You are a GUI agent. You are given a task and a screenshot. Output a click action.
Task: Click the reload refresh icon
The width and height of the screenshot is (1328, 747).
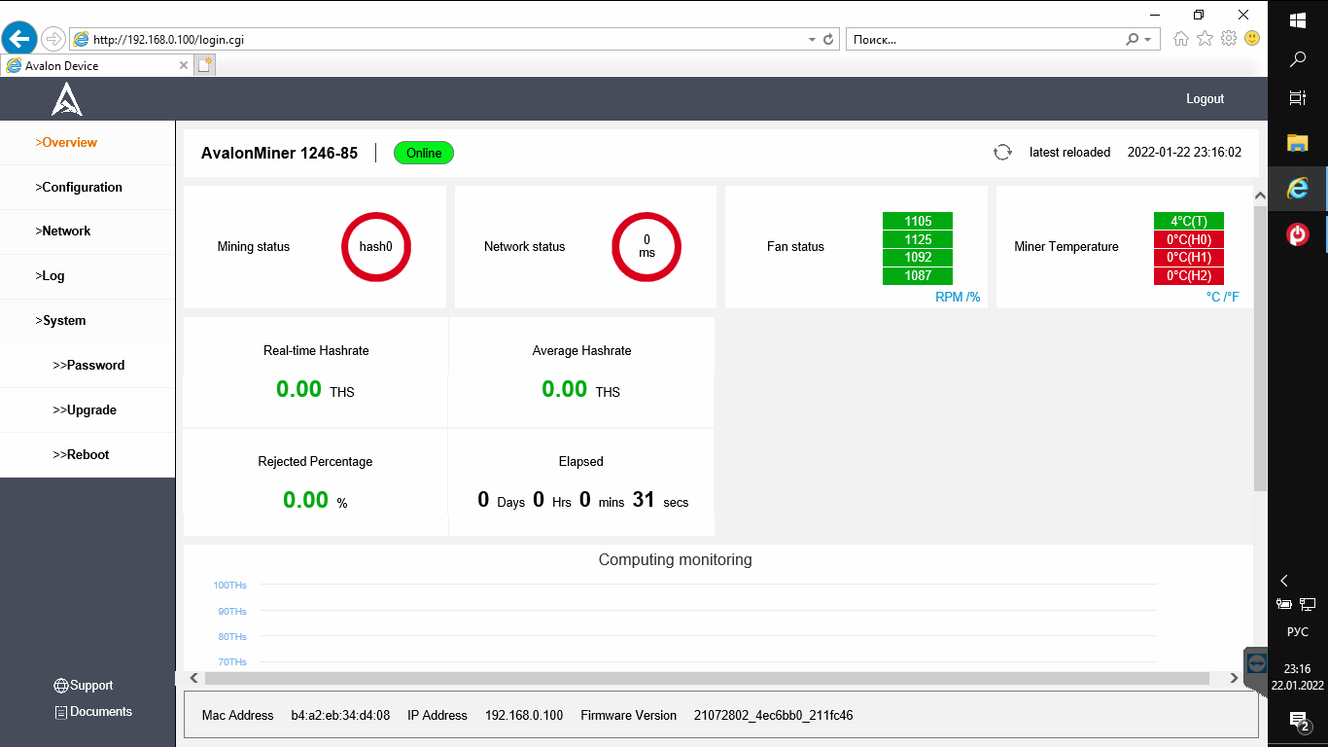(1002, 153)
